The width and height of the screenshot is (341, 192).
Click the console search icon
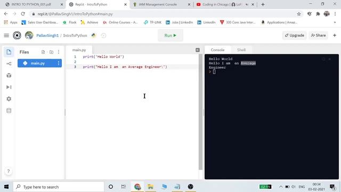(x=323, y=59)
